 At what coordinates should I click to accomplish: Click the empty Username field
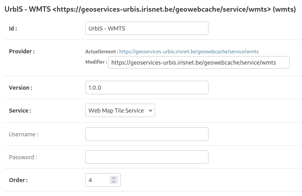pos(147,134)
